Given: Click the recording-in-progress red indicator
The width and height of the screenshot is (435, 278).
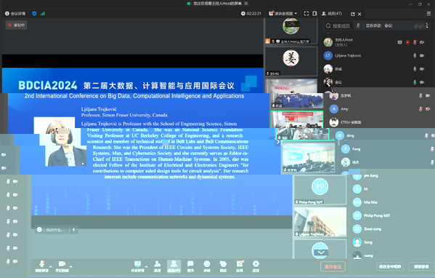Looking at the screenshot, I should tap(17, 25).
